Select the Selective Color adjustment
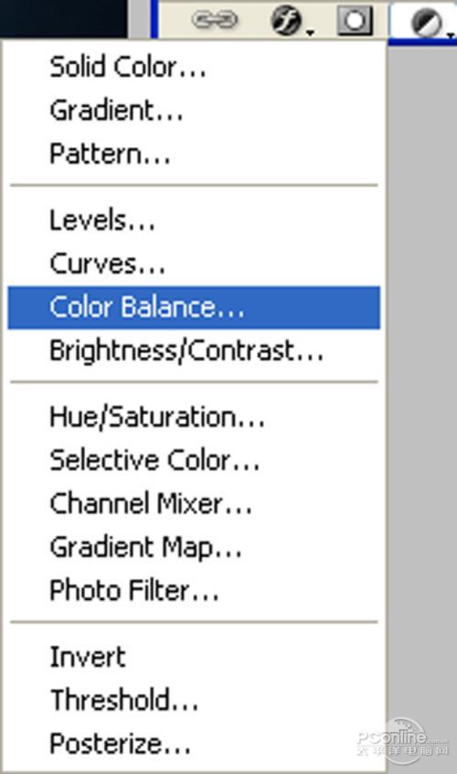Screen dimensions: 457x774 click(194, 460)
